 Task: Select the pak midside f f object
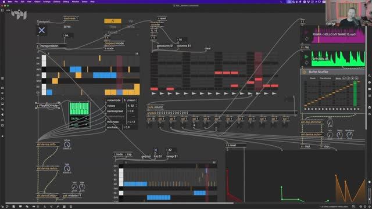[x=72, y=196]
